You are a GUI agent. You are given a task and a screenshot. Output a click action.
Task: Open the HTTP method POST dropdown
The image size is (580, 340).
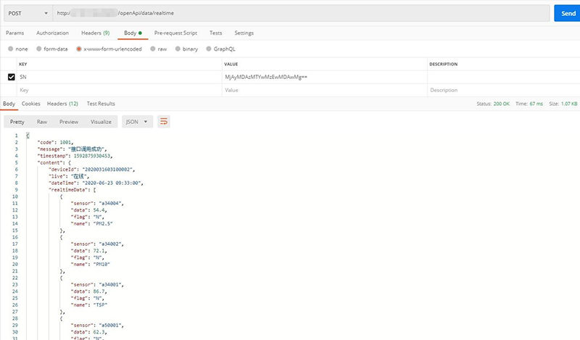click(27, 13)
